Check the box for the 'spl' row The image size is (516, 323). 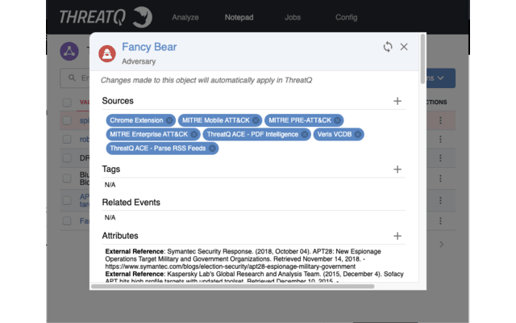tap(67, 120)
